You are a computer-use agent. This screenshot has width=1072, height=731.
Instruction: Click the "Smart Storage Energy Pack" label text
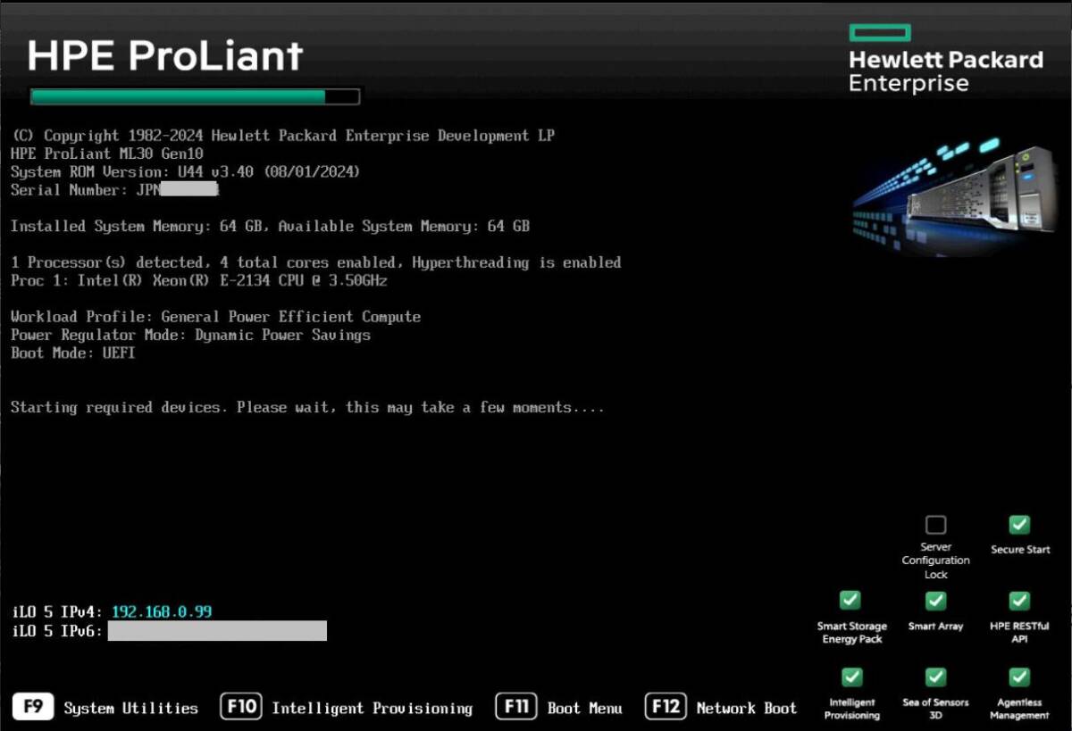pyautogui.click(x=851, y=633)
